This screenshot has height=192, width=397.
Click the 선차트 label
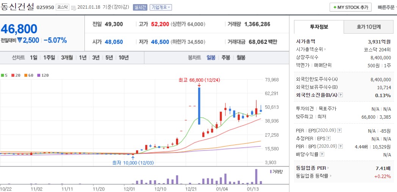click(18, 57)
